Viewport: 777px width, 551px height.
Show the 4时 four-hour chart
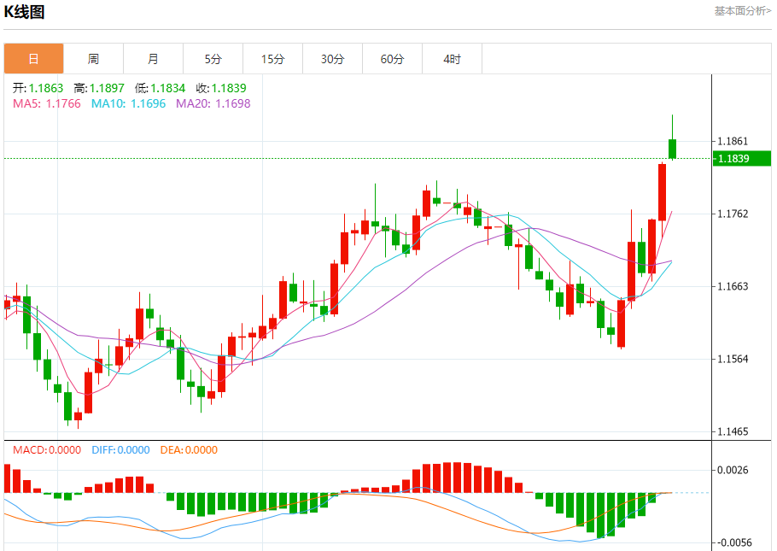point(452,59)
